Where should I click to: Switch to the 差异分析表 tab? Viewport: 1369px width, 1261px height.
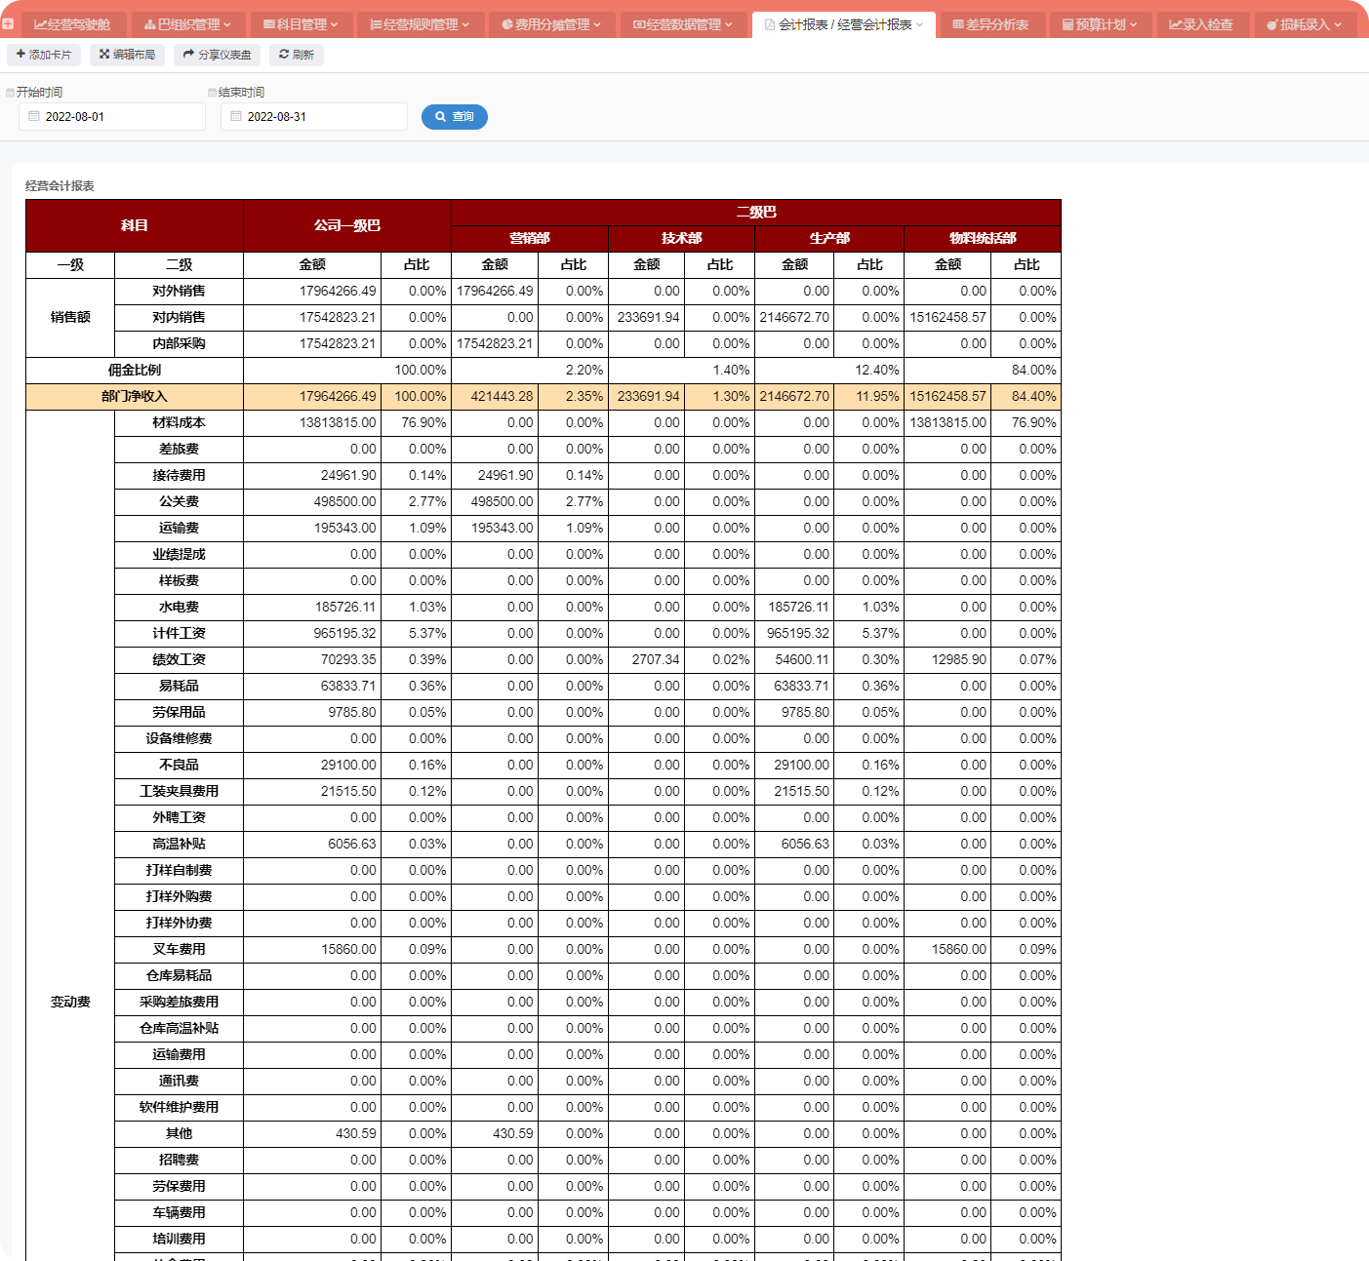click(990, 24)
